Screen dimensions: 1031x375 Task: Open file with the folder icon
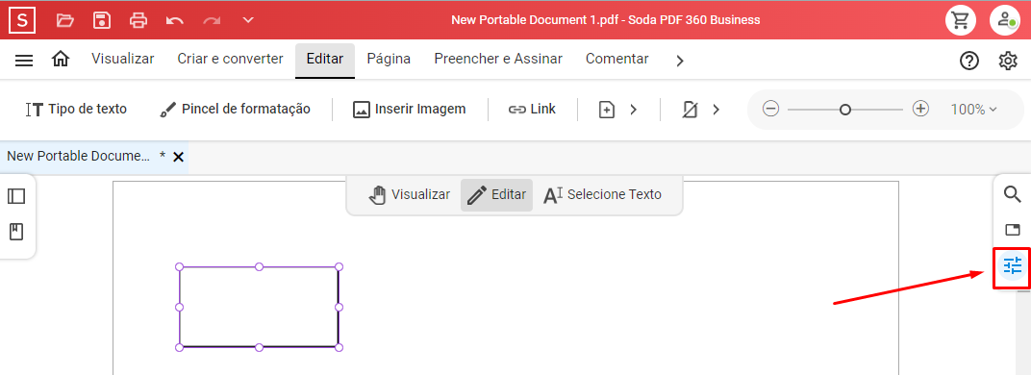point(65,20)
